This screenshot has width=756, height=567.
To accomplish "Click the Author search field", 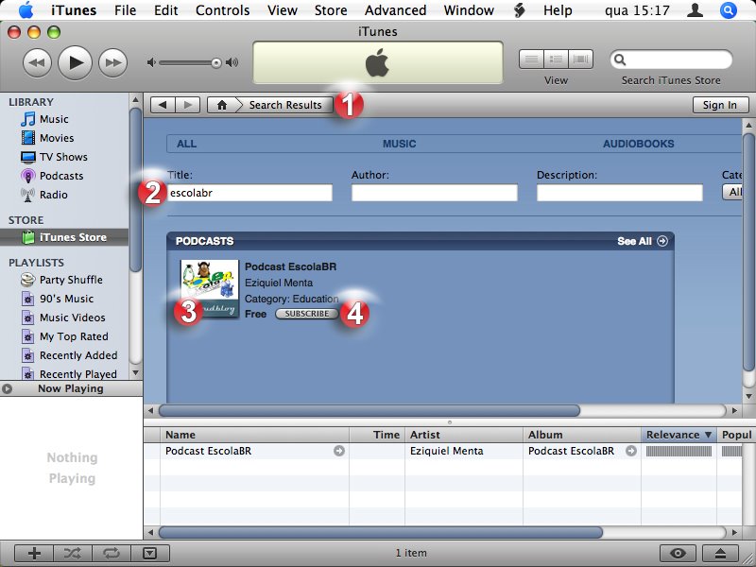I will pos(435,193).
